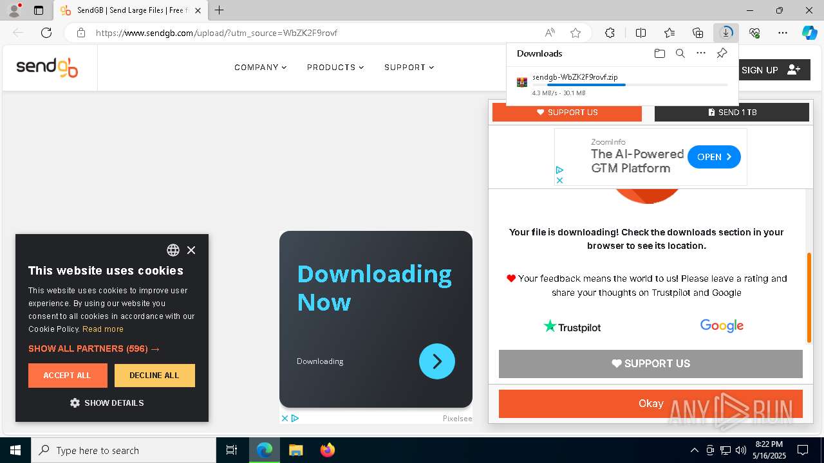Image resolution: width=824 pixels, height=463 pixels.
Task: Open File Explorer from taskbar
Action: pyautogui.click(x=295, y=450)
